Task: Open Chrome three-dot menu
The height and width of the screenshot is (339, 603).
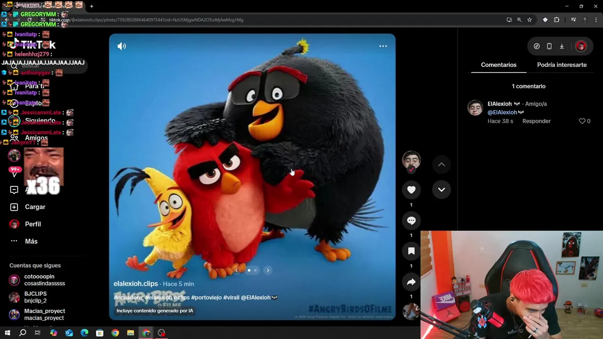Action: [596, 20]
